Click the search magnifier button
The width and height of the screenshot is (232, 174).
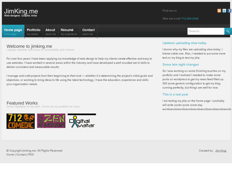tap(228, 31)
